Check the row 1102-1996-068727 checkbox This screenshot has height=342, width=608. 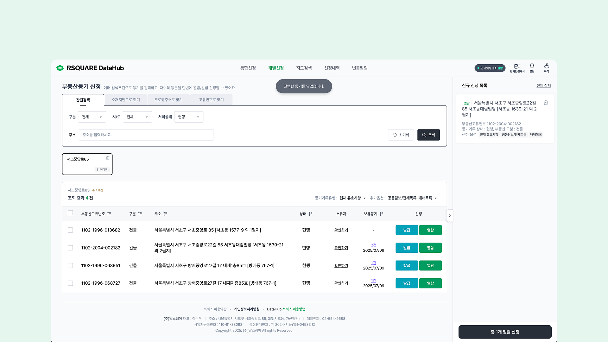[70, 283]
